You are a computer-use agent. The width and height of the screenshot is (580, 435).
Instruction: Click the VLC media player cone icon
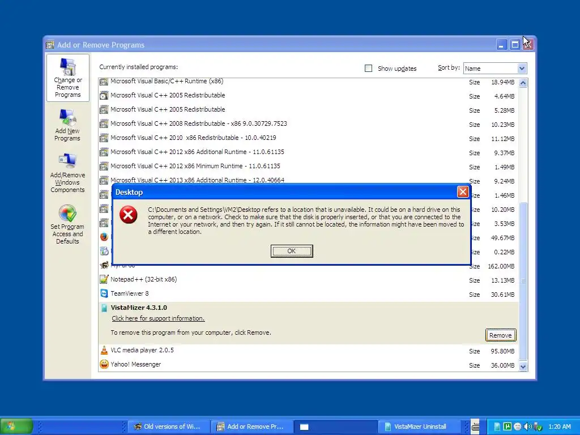coord(104,350)
